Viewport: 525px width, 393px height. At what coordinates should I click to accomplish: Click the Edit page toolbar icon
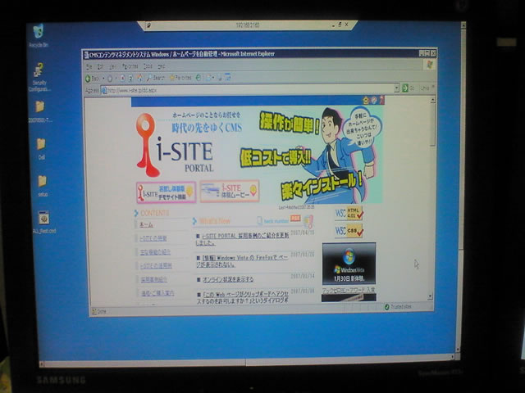[228, 77]
